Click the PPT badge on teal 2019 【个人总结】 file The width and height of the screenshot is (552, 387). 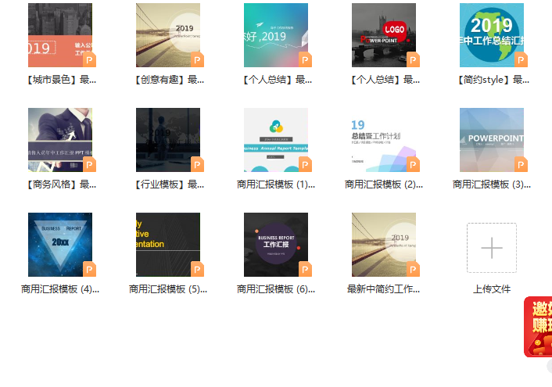point(305,60)
